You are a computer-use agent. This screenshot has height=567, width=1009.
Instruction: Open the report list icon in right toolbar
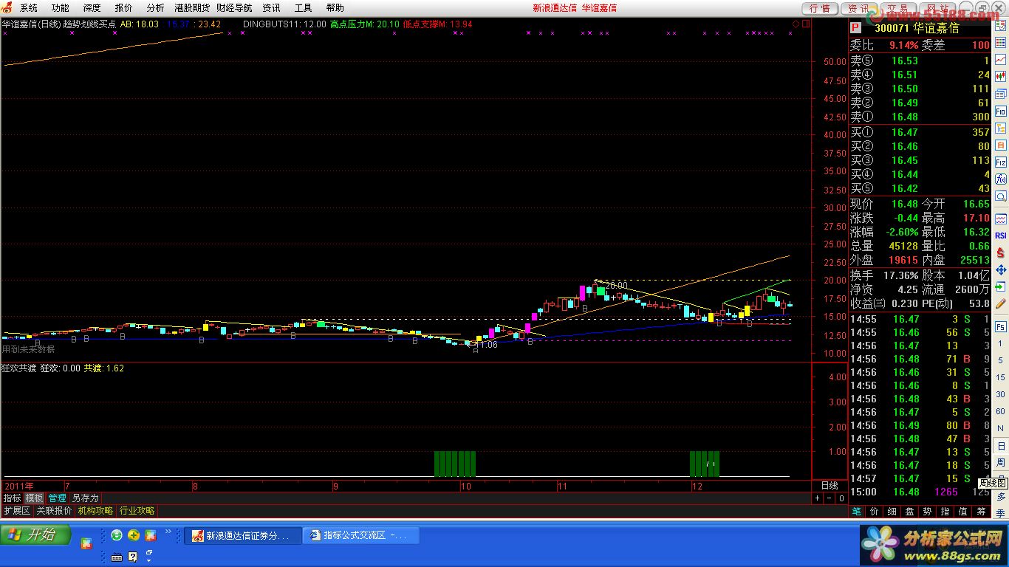(1001, 27)
